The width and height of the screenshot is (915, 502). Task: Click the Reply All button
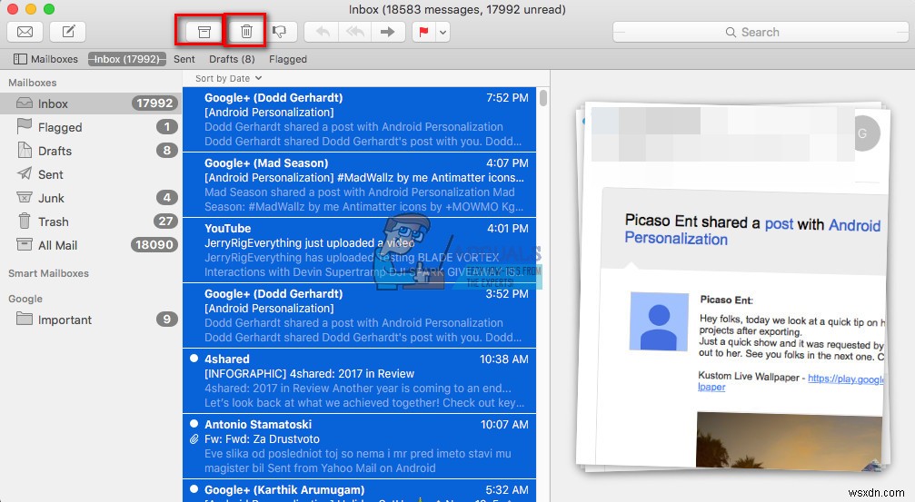click(x=354, y=32)
